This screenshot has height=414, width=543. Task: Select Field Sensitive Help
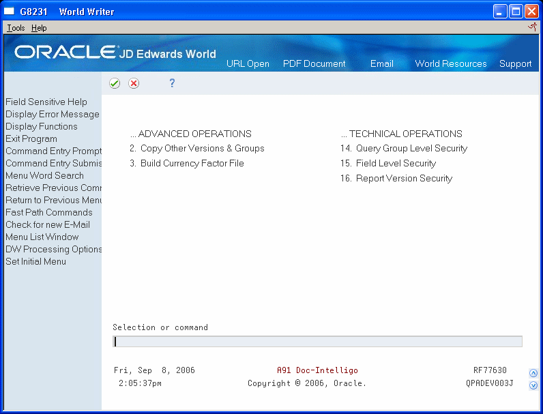pos(46,102)
